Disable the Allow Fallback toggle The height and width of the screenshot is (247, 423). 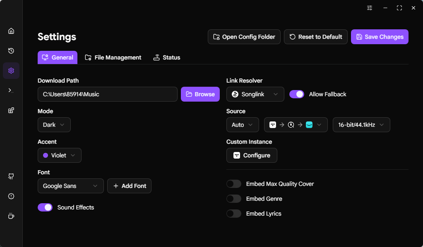coord(296,94)
